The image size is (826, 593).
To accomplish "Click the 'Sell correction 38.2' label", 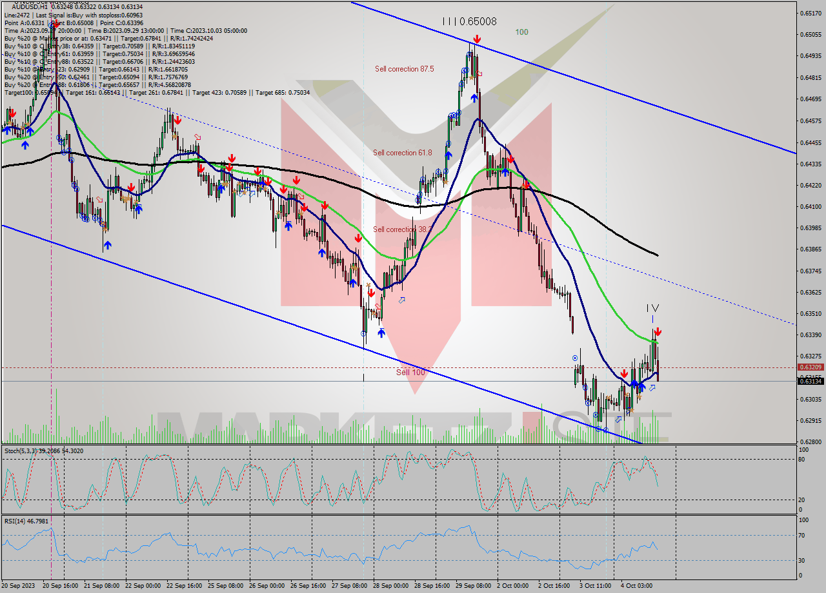I will [403, 229].
